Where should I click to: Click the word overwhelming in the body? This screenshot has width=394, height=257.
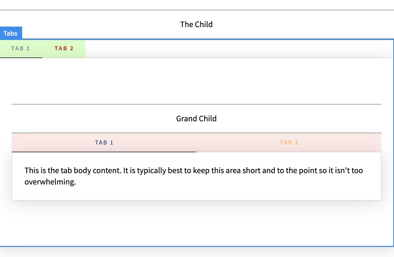(x=50, y=182)
